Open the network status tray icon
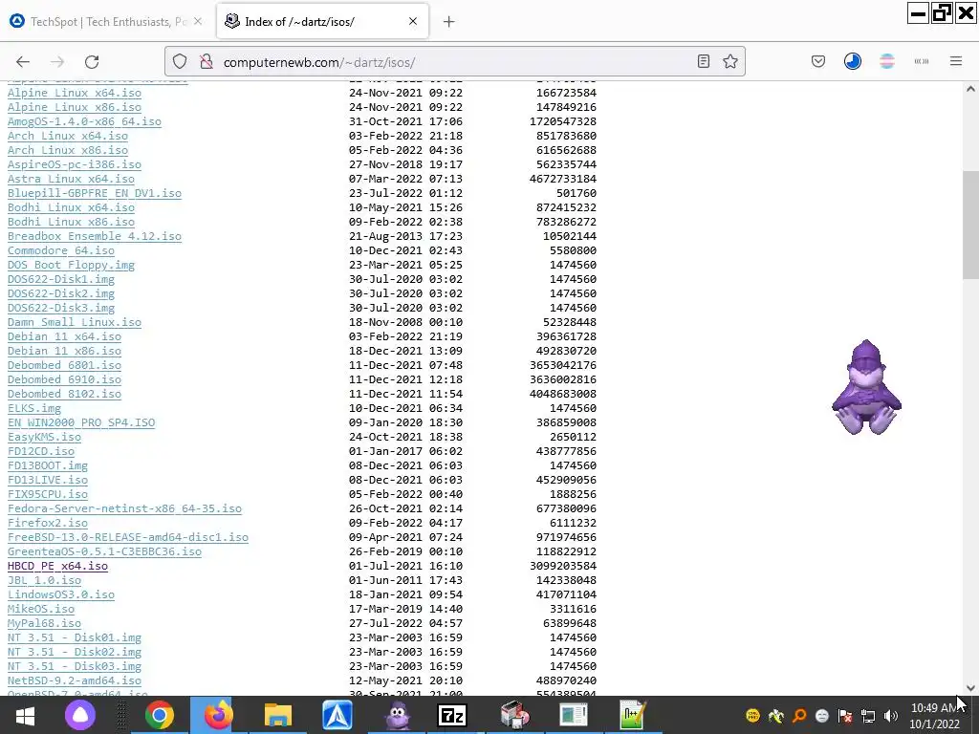The width and height of the screenshot is (979, 734). (868, 716)
